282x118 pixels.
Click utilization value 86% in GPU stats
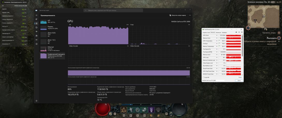click(x=70, y=89)
